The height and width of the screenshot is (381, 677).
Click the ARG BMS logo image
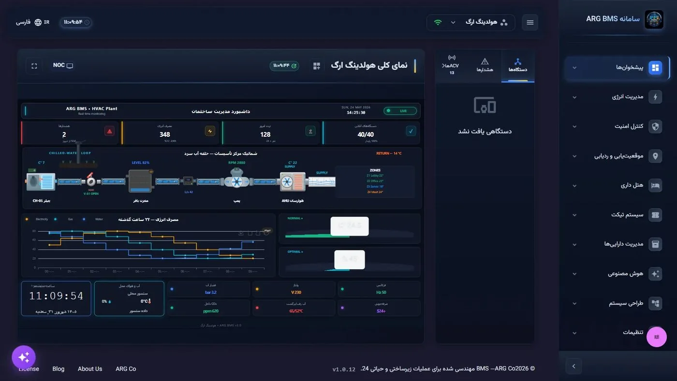[x=654, y=20]
